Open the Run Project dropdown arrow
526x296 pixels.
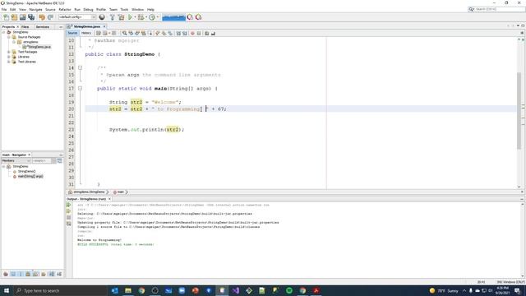click(135, 17)
